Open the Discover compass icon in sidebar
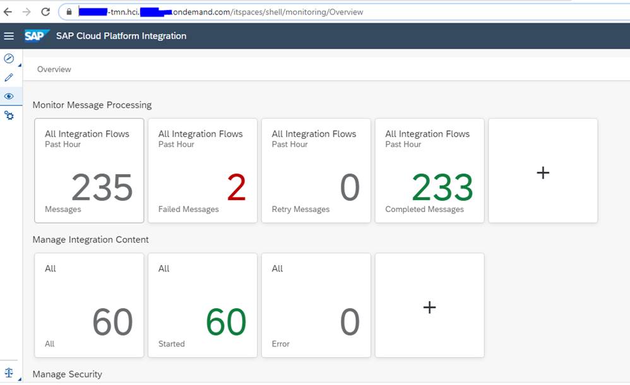Viewport: 630px width, 385px height. (9, 59)
